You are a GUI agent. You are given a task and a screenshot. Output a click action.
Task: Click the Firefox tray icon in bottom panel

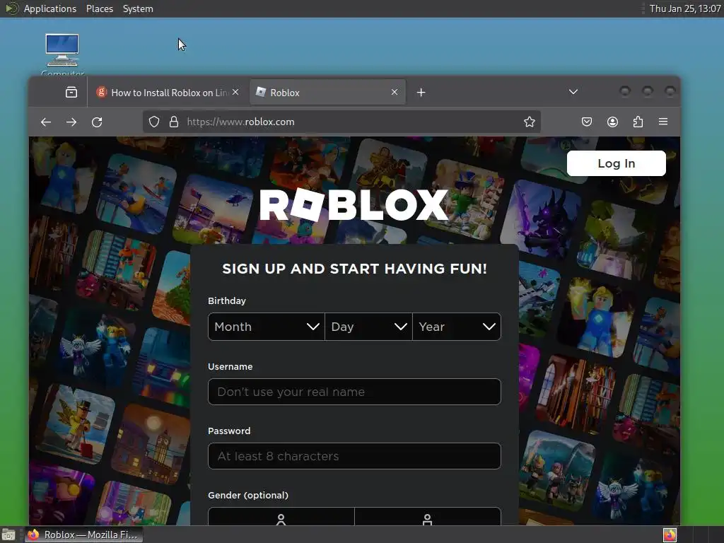pos(670,535)
